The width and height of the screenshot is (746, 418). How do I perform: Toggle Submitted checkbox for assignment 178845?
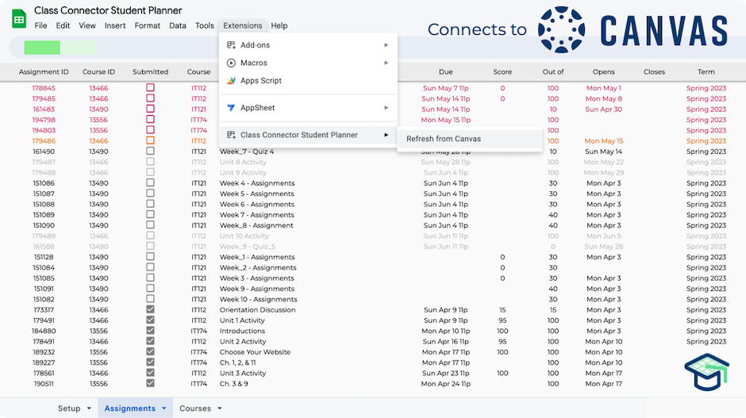pos(150,87)
